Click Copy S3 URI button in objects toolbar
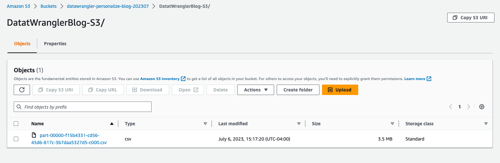This screenshot has width=500, height=163. 56,90
